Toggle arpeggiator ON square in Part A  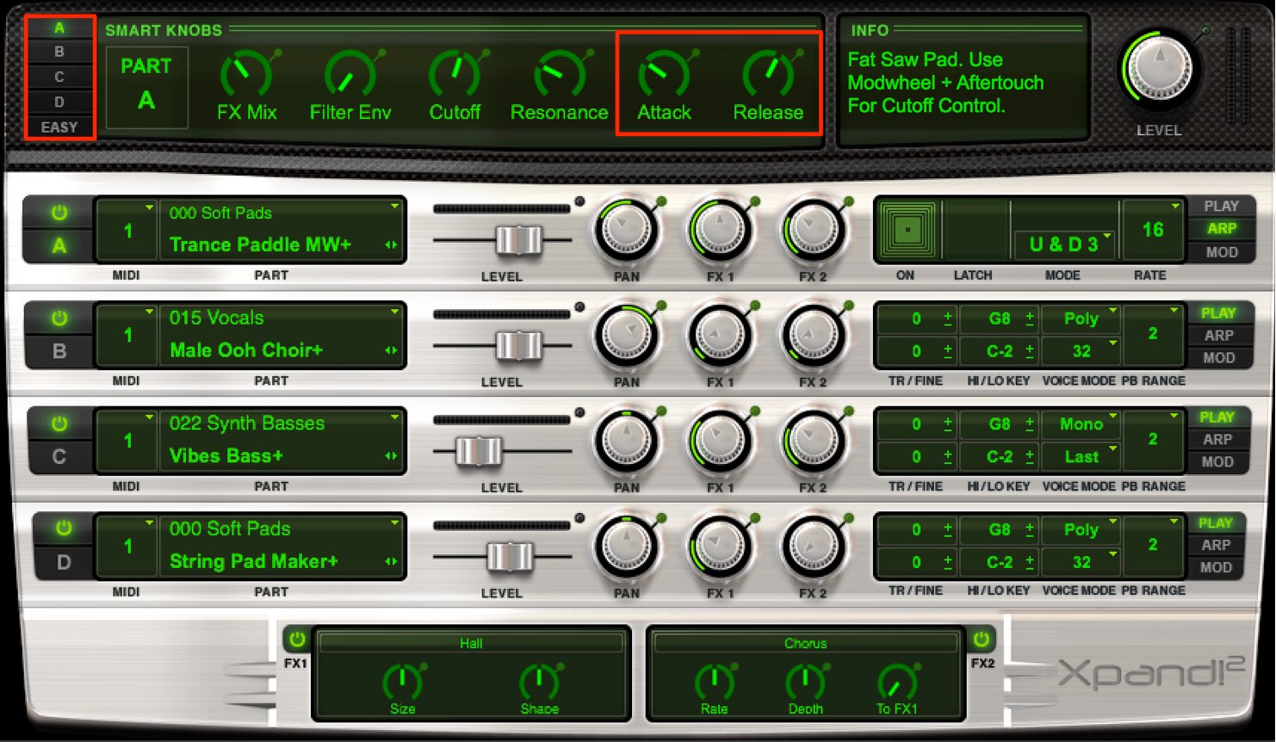coord(907,230)
